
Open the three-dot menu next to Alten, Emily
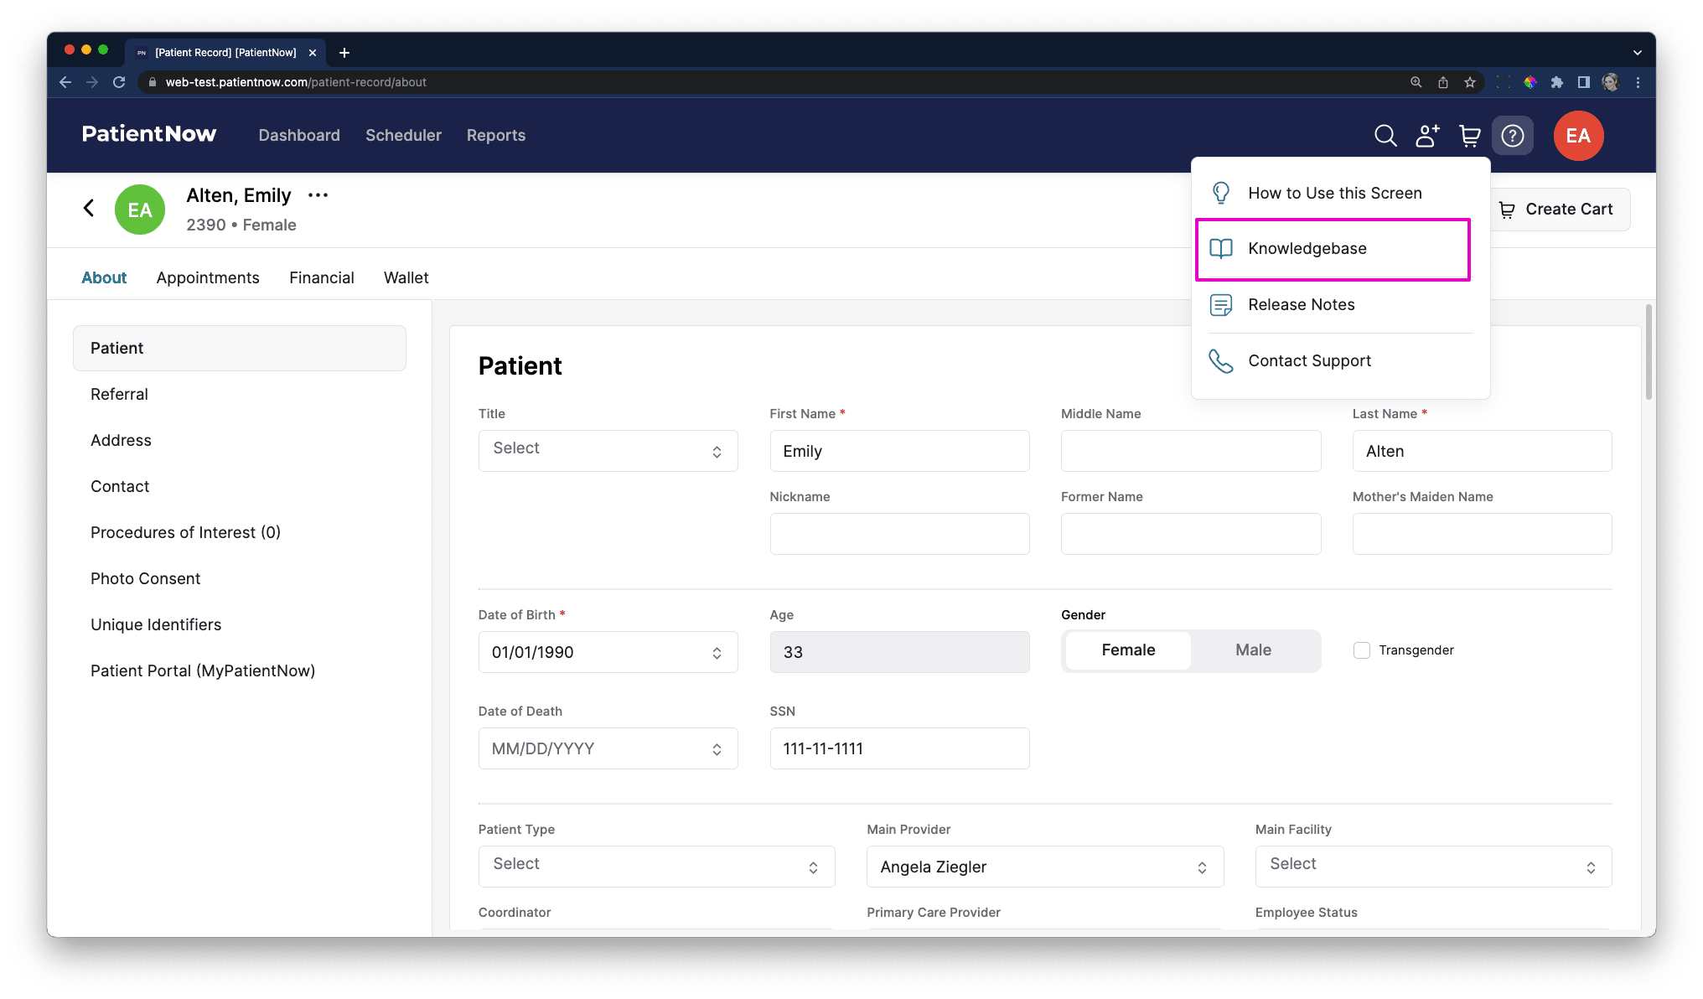pyautogui.click(x=317, y=194)
